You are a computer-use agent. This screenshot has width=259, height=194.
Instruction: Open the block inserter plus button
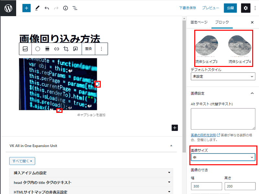(x=26, y=8)
